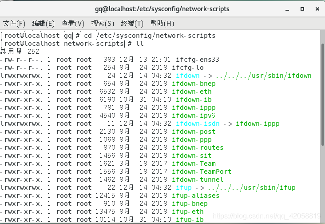Open the 终端(T) menu
The image size is (325, 224).
pyautogui.click(x=132, y=23)
